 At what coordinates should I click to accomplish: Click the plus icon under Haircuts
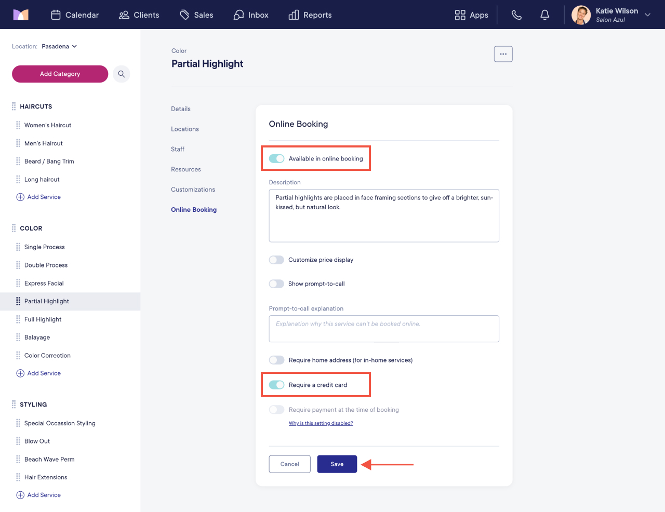click(20, 197)
